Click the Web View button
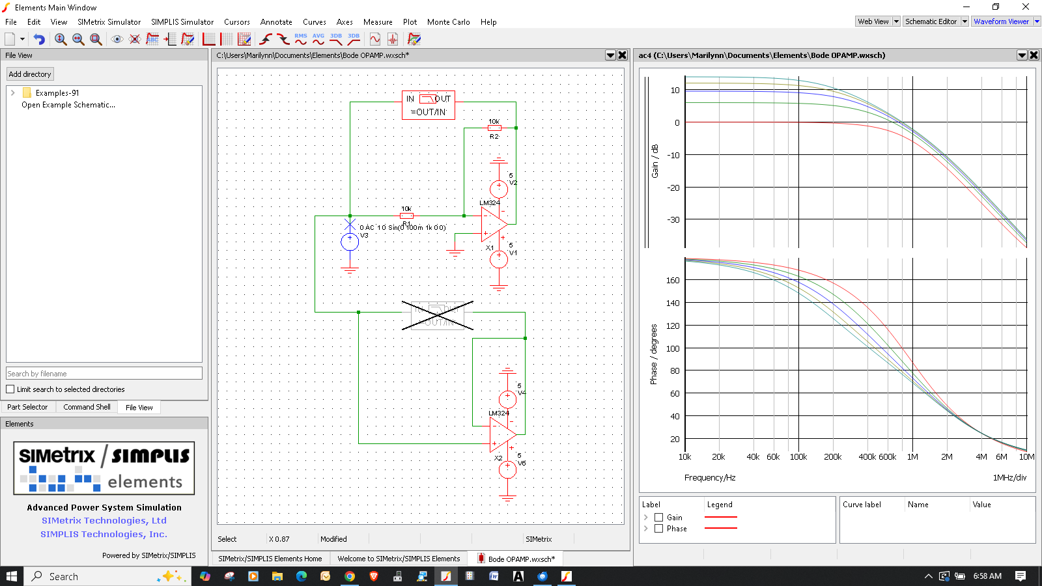1042x586 pixels. click(x=873, y=21)
